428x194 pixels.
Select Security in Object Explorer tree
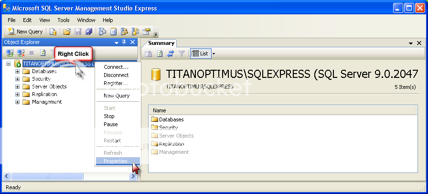pos(41,79)
